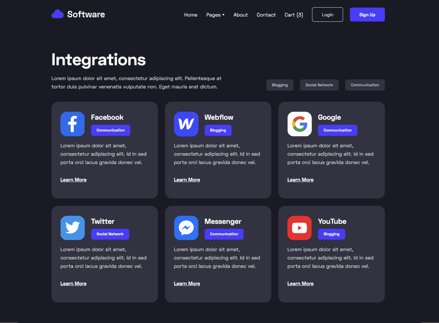Open the YouTube icon
439x323 pixels.
coord(299,228)
